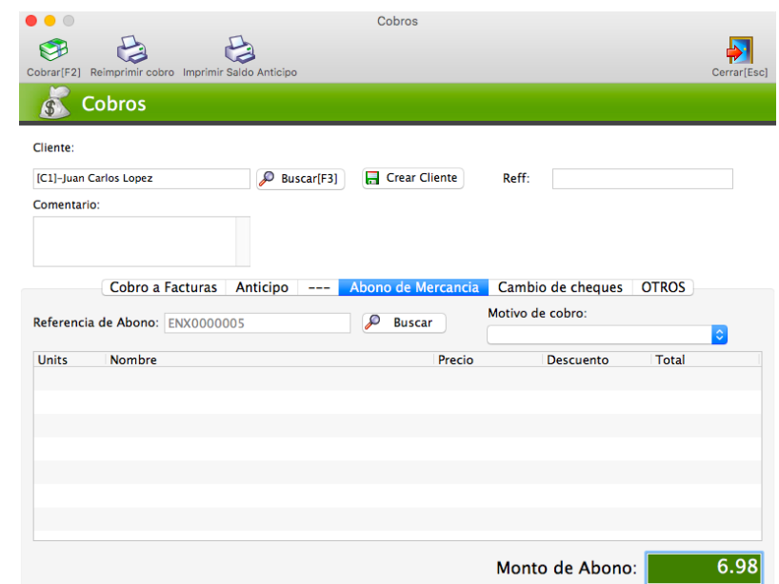
Task: Open the OTROS tab
Action: point(663,287)
